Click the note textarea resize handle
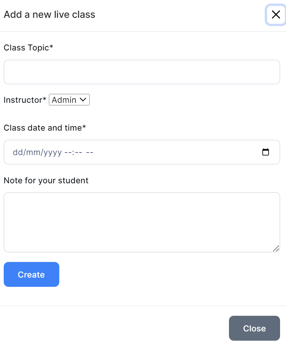 (x=276, y=249)
